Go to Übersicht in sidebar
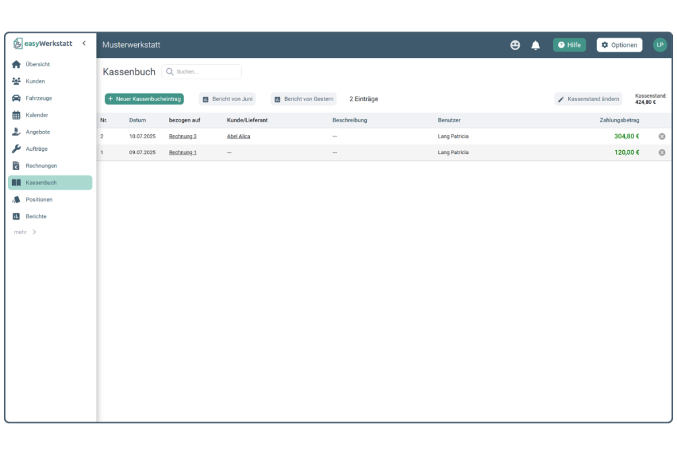 [x=38, y=64]
